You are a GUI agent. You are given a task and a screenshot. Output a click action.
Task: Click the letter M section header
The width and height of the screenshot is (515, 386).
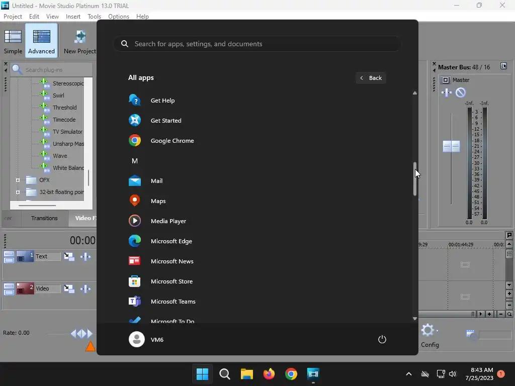(135, 161)
